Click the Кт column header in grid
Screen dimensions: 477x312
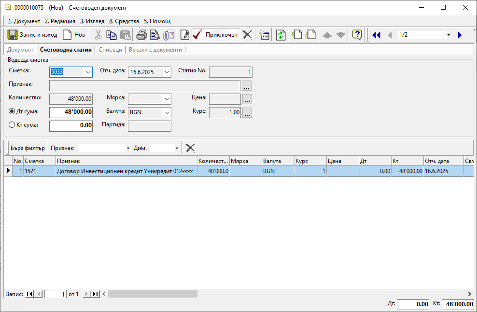[x=407, y=161]
